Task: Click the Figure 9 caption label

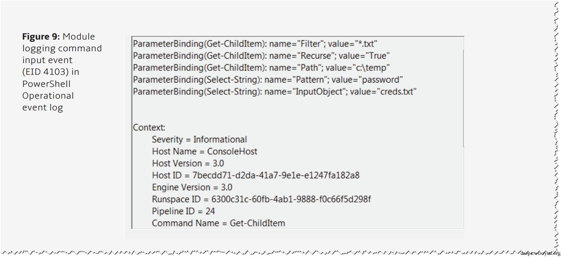Action: coord(41,36)
